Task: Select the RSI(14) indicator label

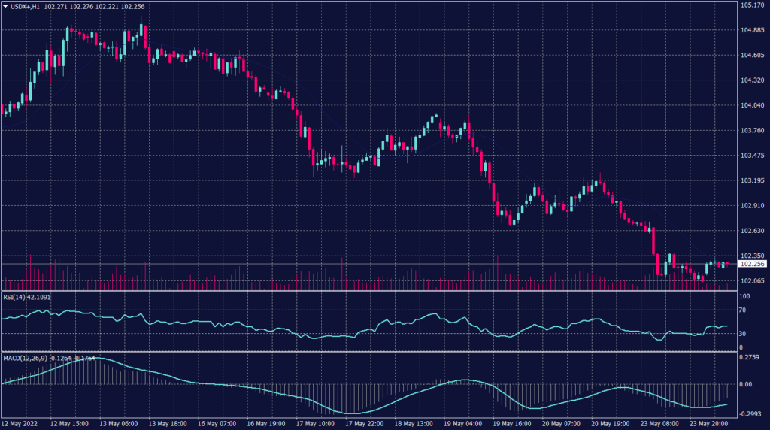Action: [14, 296]
